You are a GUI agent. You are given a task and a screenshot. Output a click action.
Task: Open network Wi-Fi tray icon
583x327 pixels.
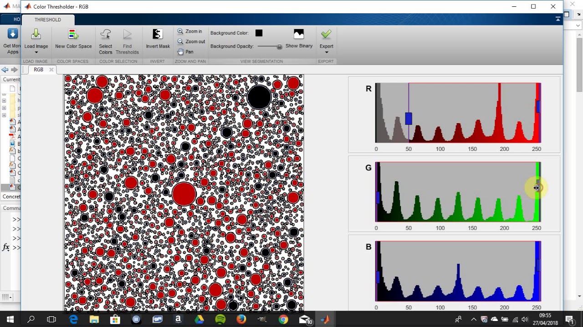click(x=515, y=319)
